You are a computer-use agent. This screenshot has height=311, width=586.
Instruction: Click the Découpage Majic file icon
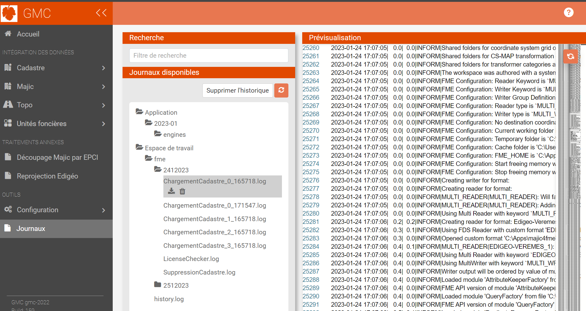point(8,157)
